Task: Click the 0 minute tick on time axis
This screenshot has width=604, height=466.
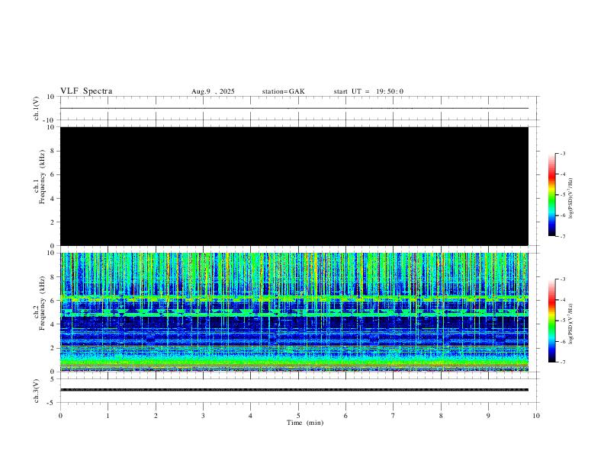Action: tap(60, 415)
